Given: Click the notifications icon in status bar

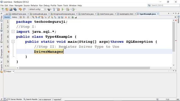Looking at the screenshot, I should 157,99.
